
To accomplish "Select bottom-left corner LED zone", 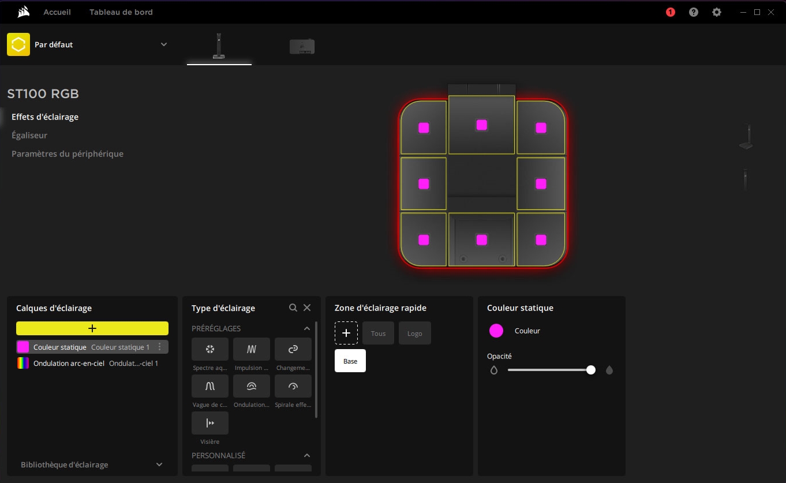I will 424,239.
